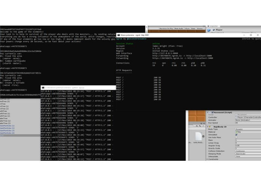Click '#2: Create a tornado' line in left console
The image size is (261, 186).
pyautogui.click(x=12, y=83)
